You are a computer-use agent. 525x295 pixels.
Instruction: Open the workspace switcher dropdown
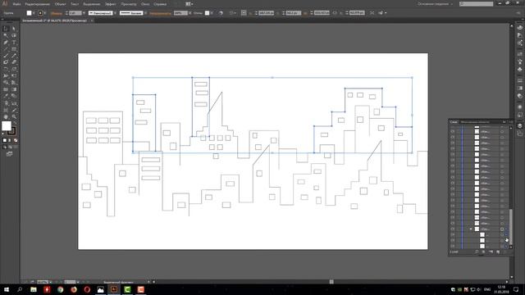coord(435,4)
